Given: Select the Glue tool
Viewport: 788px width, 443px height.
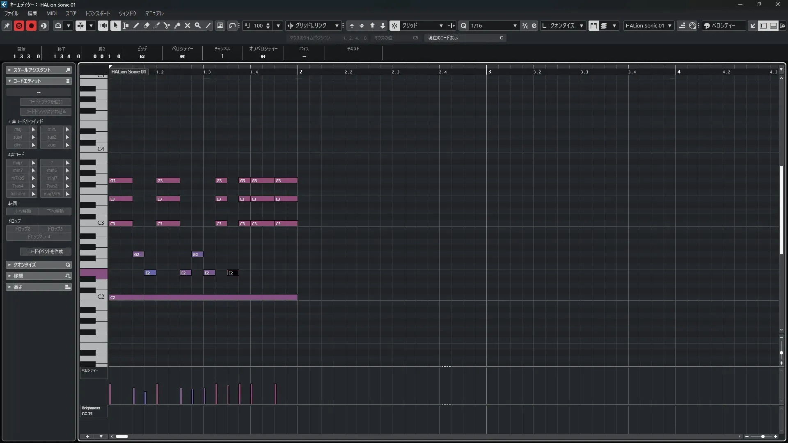Looking at the screenshot, I should (177, 25).
